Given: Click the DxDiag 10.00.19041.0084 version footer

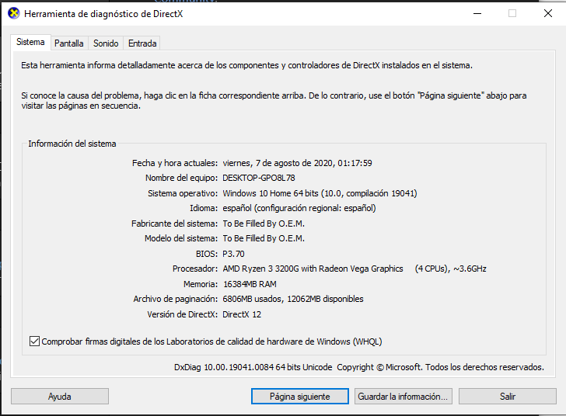Looking at the screenshot, I should pos(359,367).
